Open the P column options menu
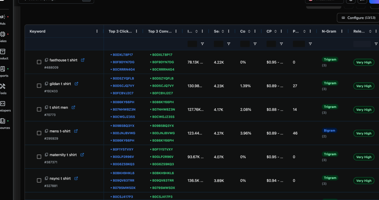 (x=310, y=31)
